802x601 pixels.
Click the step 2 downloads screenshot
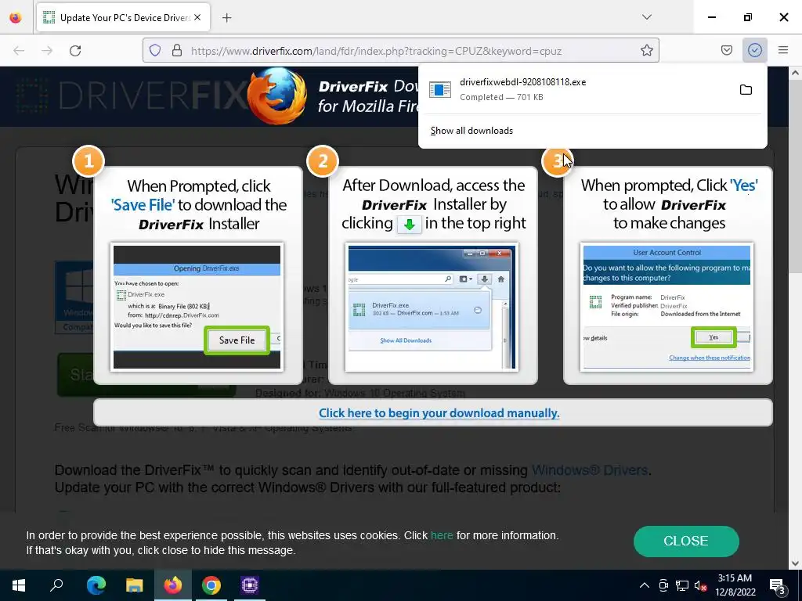tap(432, 307)
